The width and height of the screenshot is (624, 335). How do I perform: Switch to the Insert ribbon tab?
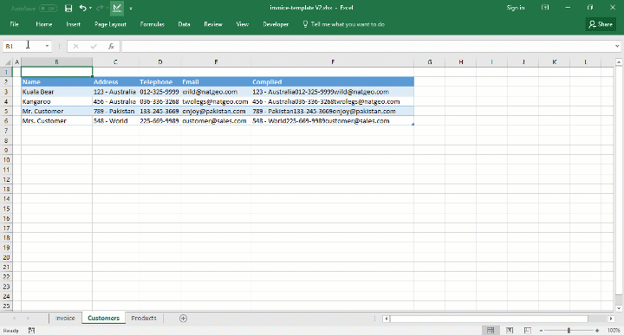(x=73, y=24)
